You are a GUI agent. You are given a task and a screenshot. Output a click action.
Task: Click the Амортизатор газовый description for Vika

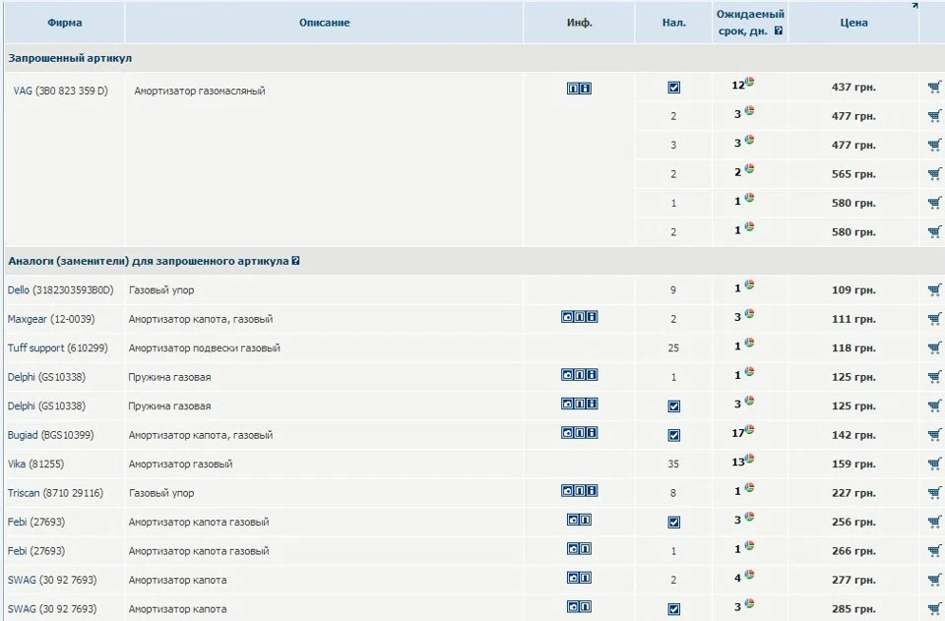tap(180, 465)
